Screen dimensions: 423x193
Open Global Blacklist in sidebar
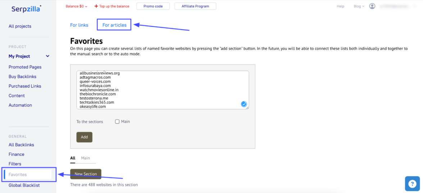click(x=24, y=185)
